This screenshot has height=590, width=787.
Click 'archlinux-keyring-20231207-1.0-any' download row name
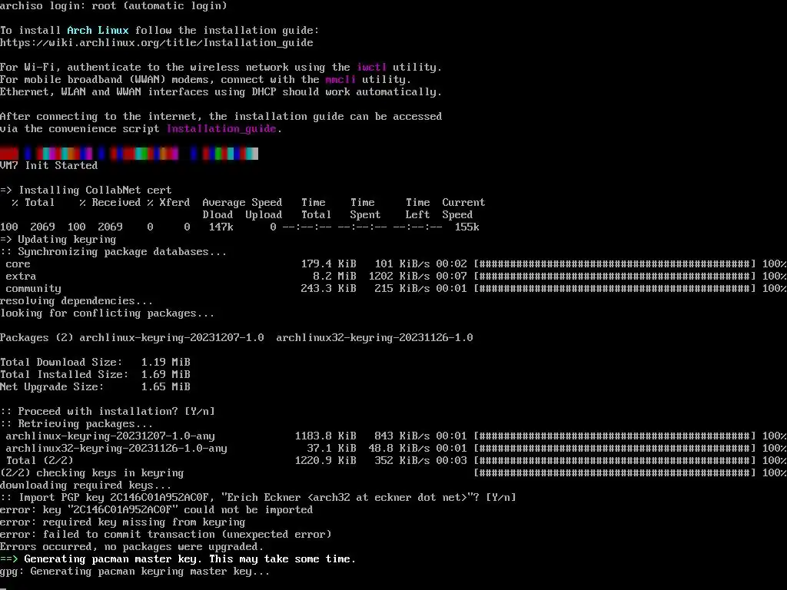pos(111,436)
